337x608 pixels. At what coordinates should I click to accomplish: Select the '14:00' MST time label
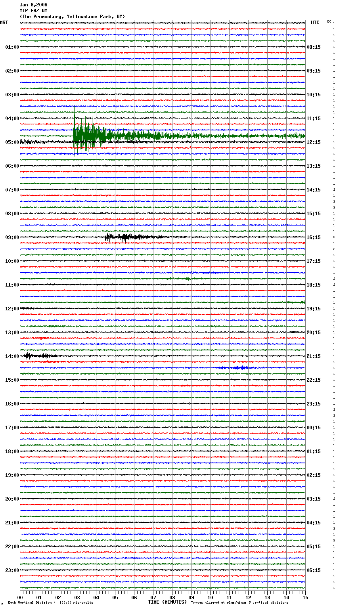point(12,356)
